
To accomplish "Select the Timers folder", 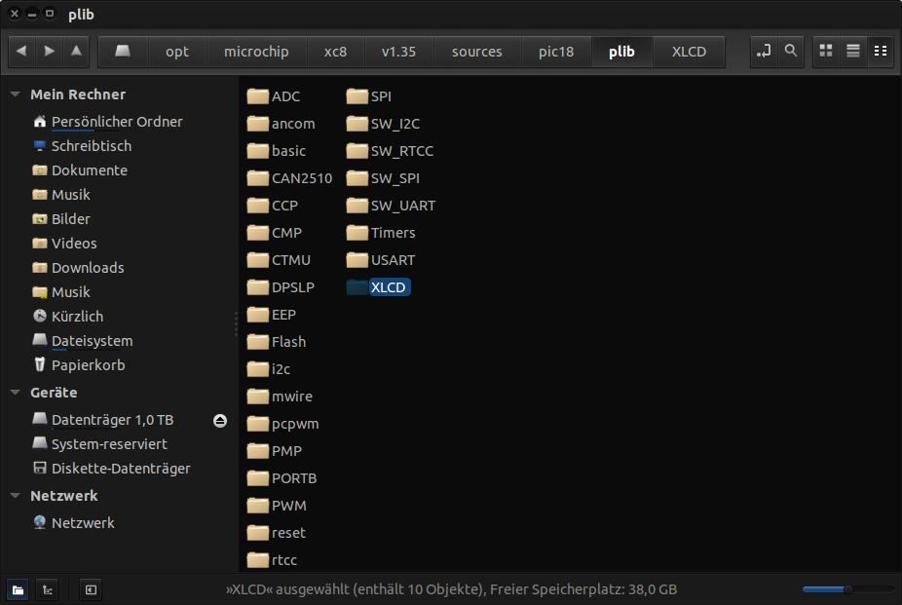I will [x=382, y=233].
